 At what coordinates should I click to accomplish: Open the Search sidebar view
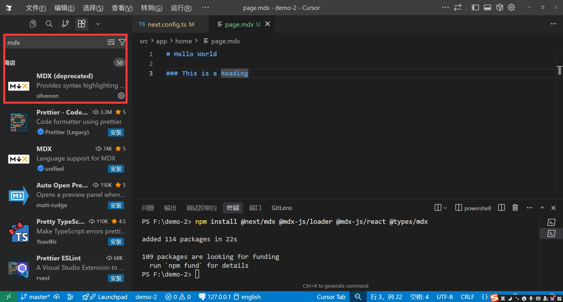pyautogui.click(x=49, y=24)
